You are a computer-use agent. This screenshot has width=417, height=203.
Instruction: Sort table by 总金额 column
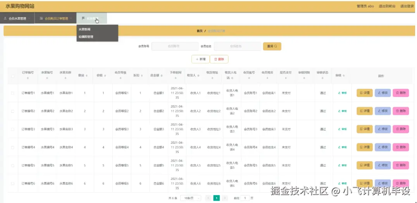(x=161, y=76)
